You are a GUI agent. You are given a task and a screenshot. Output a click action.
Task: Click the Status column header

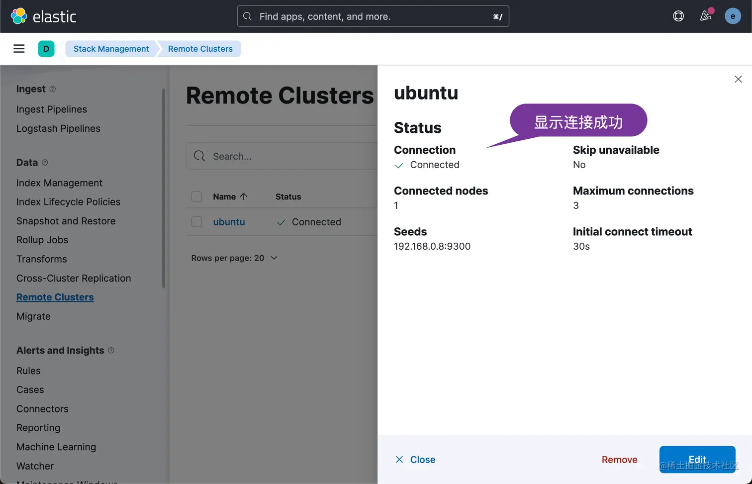click(x=288, y=196)
